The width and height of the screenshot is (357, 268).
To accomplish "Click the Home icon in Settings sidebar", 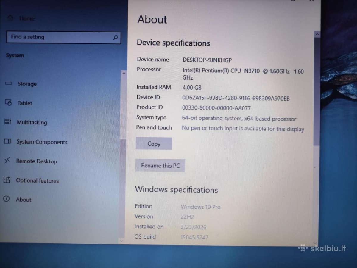I will click(10, 18).
